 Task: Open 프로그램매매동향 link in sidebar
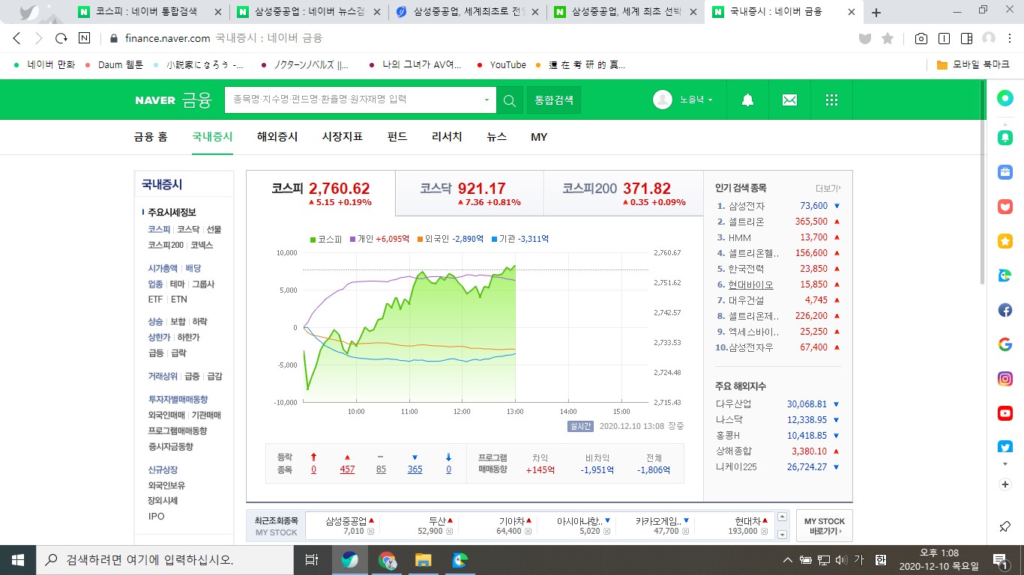click(177, 431)
